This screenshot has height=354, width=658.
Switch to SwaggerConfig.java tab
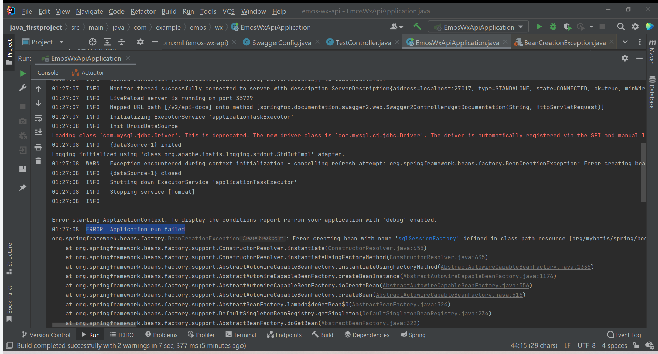[x=281, y=42]
